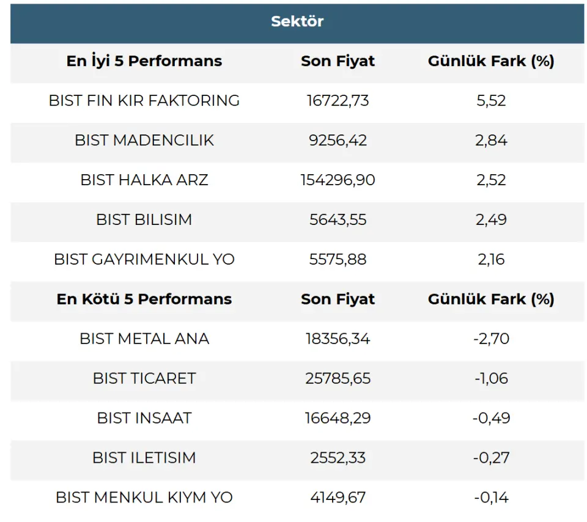Select the 154296,90 last price cell
This screenshot has width=587, height=522.
338,180
